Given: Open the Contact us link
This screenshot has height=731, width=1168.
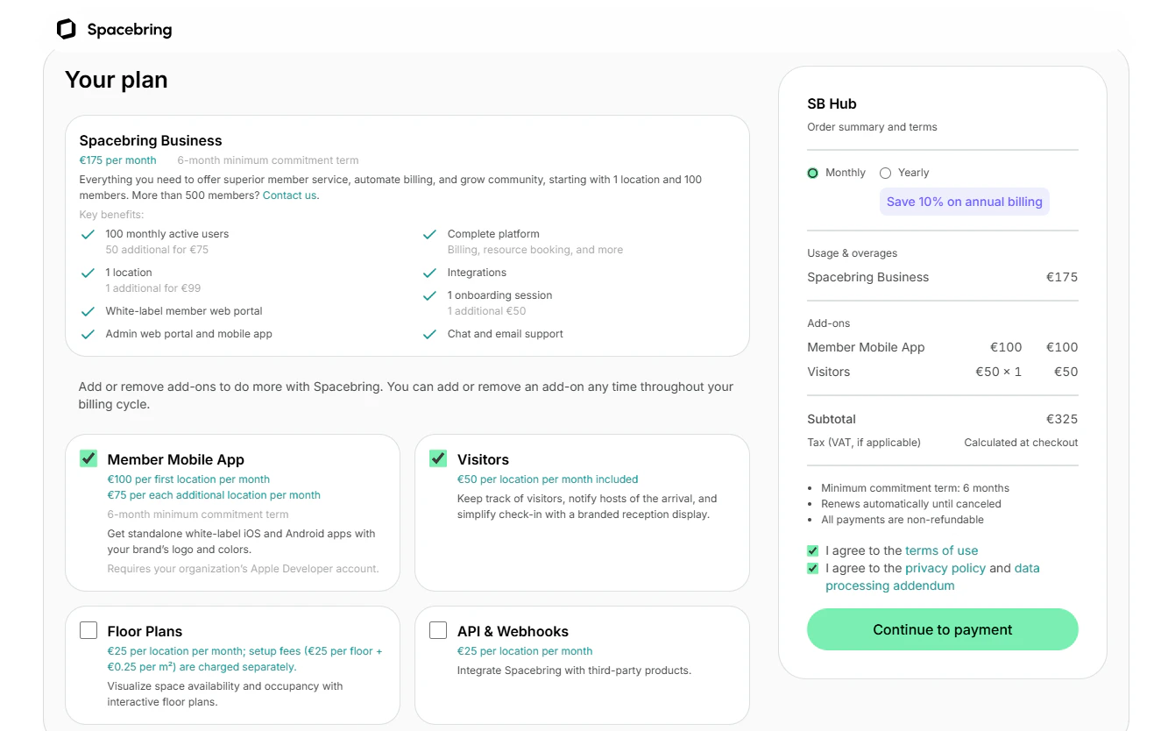Looking at the screenshot, I should [289, 195].
